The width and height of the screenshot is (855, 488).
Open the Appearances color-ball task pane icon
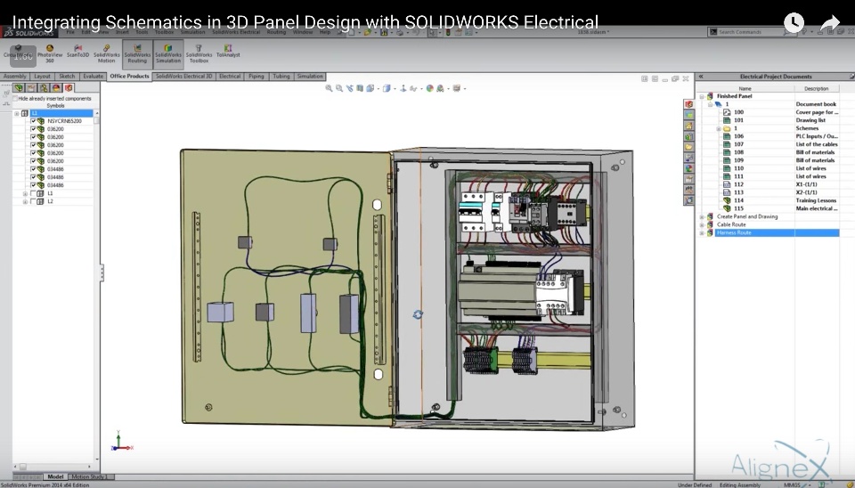click(x=689, y=168)
